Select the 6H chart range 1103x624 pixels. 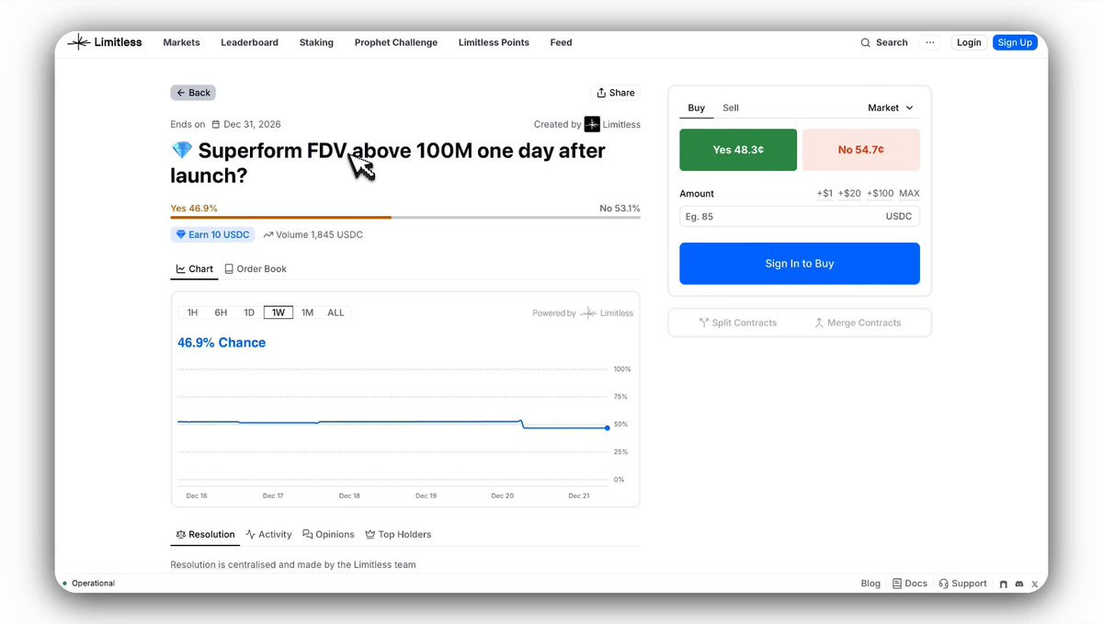tap(221, 312)
